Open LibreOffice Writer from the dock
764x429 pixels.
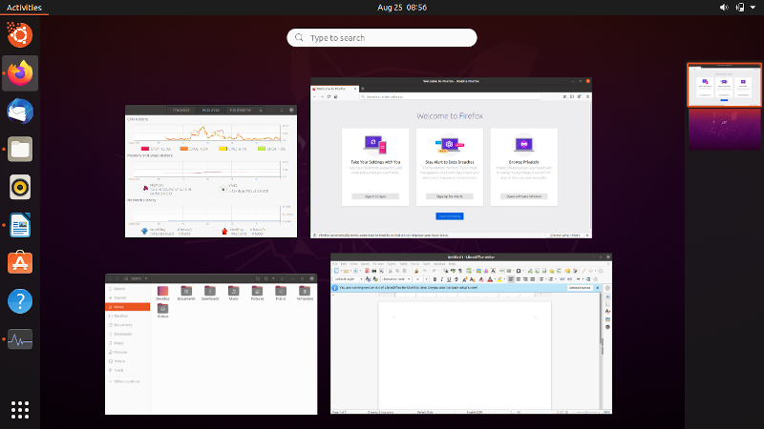click(x=20, y=225)
